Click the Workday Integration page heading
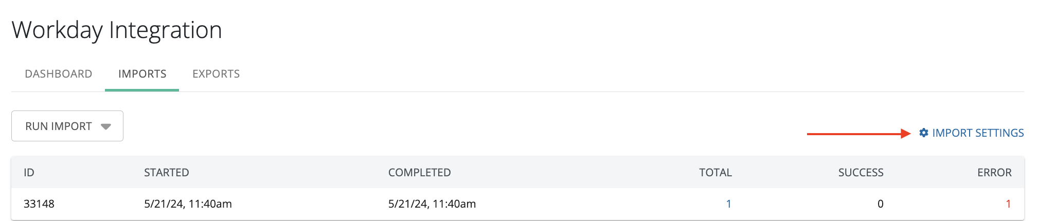1037x221 pixels. click(x=117, y=30)
